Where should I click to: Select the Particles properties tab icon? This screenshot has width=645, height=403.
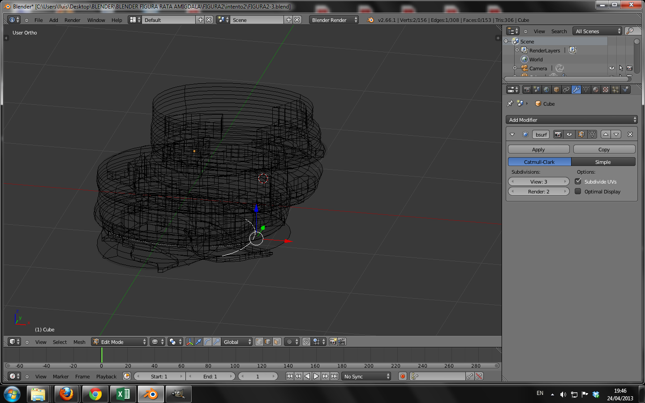615,90
